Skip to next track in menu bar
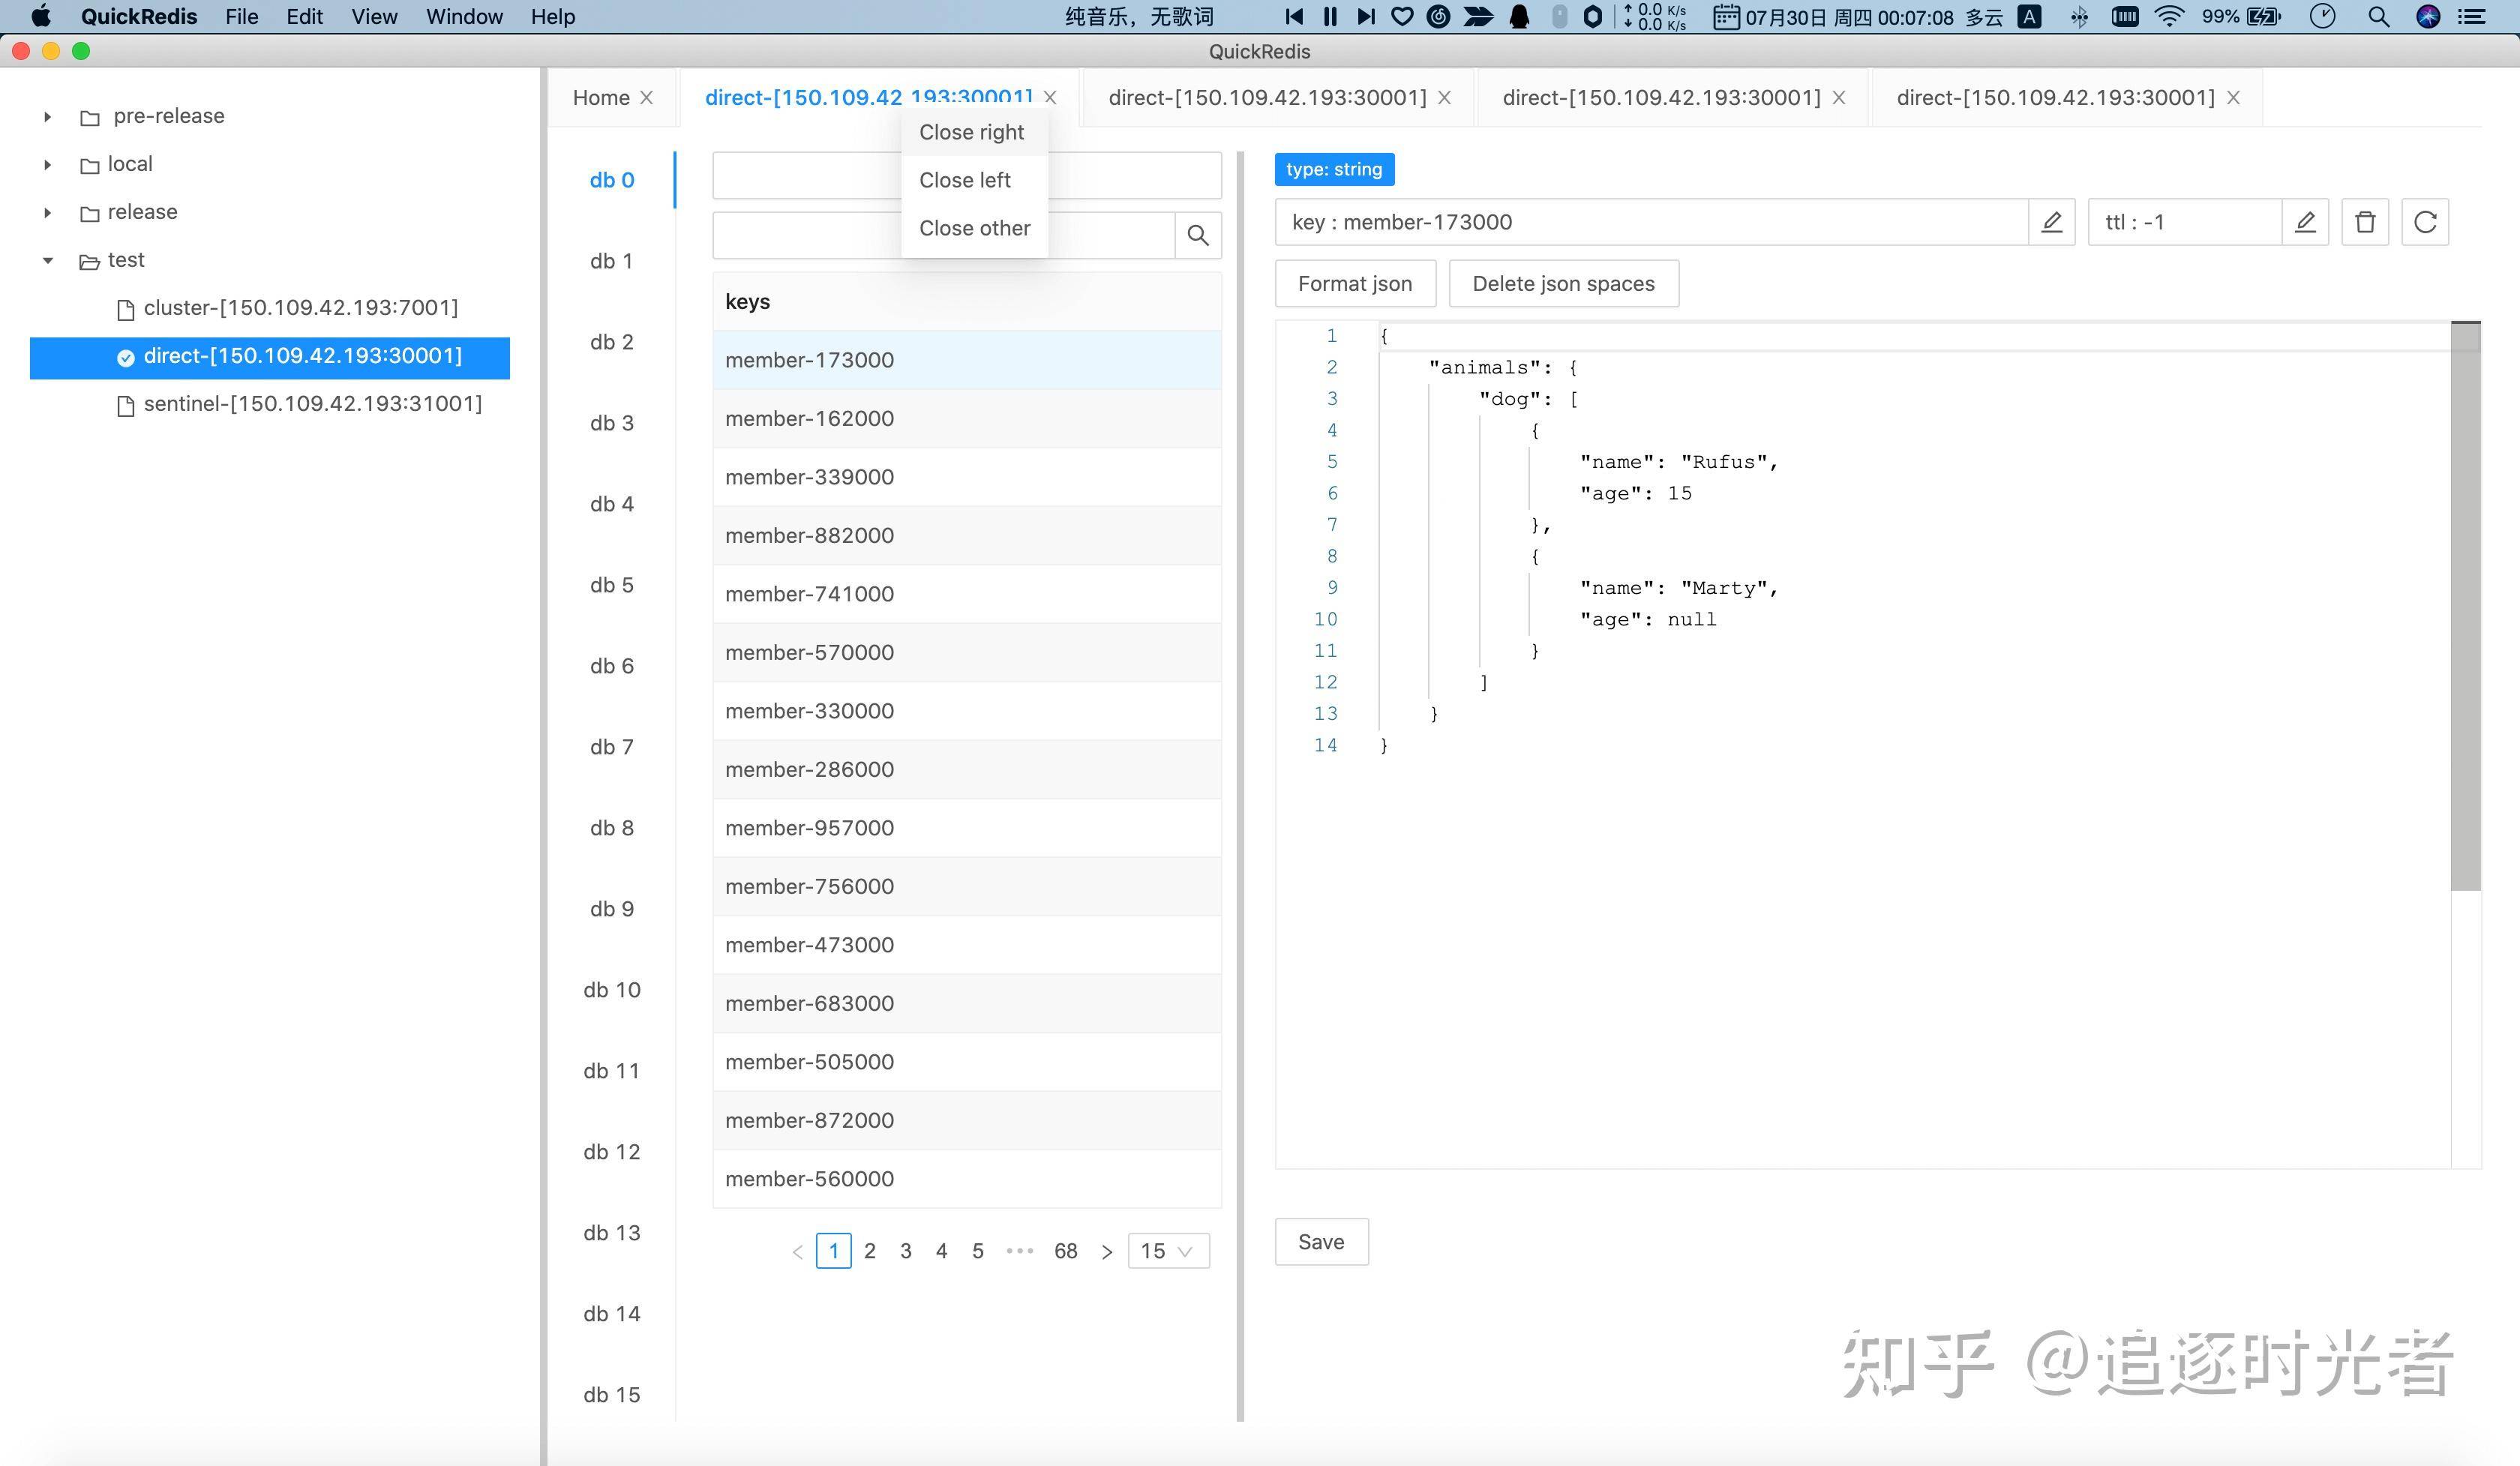 click(1366, 17)
